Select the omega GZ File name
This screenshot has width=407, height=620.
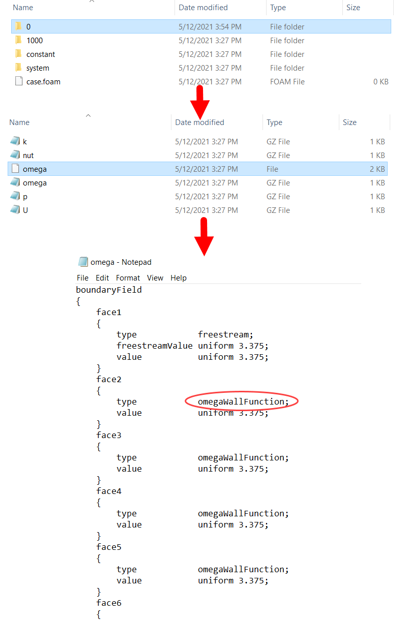tap(35, 182)
